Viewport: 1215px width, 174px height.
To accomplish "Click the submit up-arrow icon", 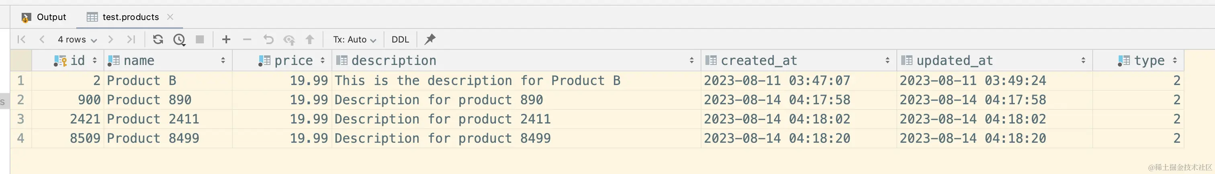I will tap(309, 40).
